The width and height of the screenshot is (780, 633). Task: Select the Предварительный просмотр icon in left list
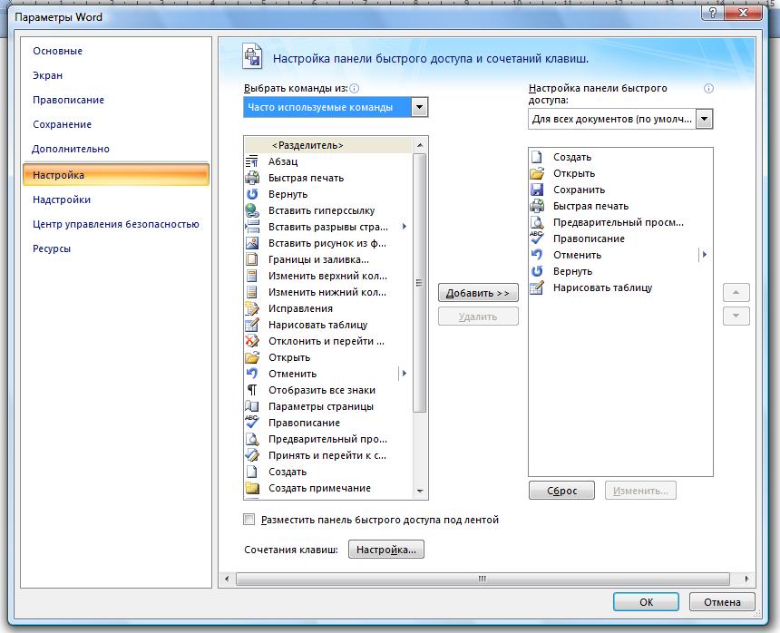click(252, 439)
